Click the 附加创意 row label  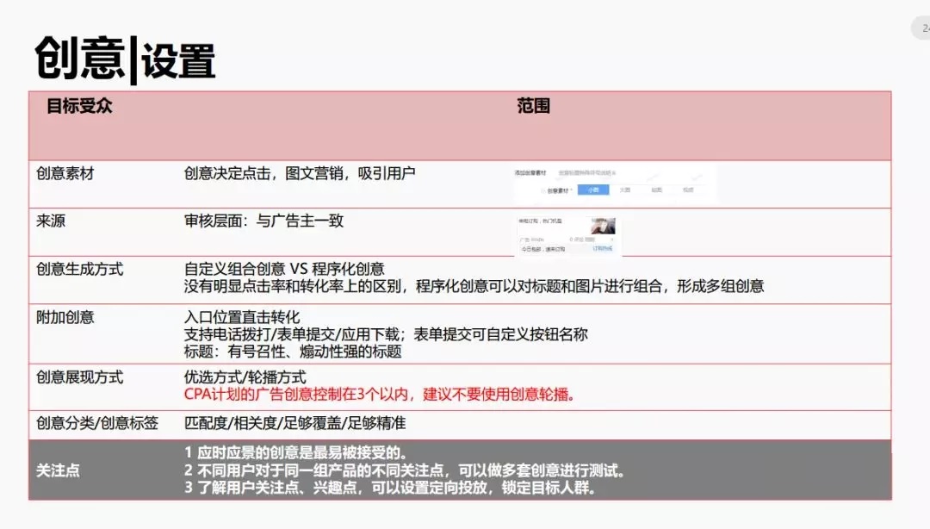[x=65, y=317]
